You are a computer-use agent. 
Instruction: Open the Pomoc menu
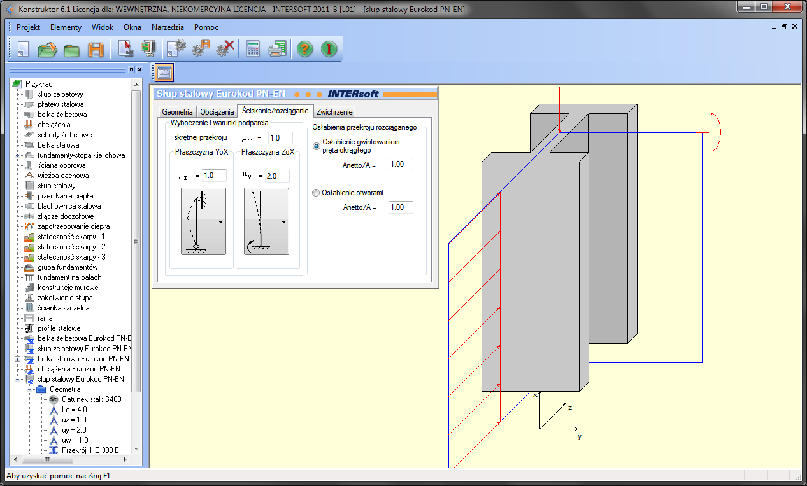pyautogui.click(x=206, y=27)
